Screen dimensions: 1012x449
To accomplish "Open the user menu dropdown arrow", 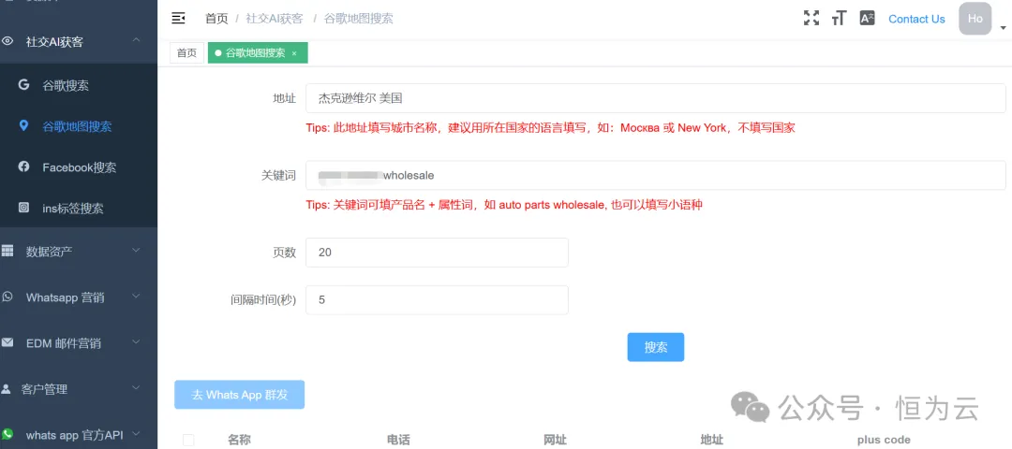I will click(x=1003, y=28).
